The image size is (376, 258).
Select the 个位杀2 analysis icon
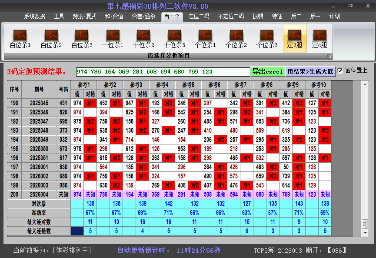pos(236,38)
